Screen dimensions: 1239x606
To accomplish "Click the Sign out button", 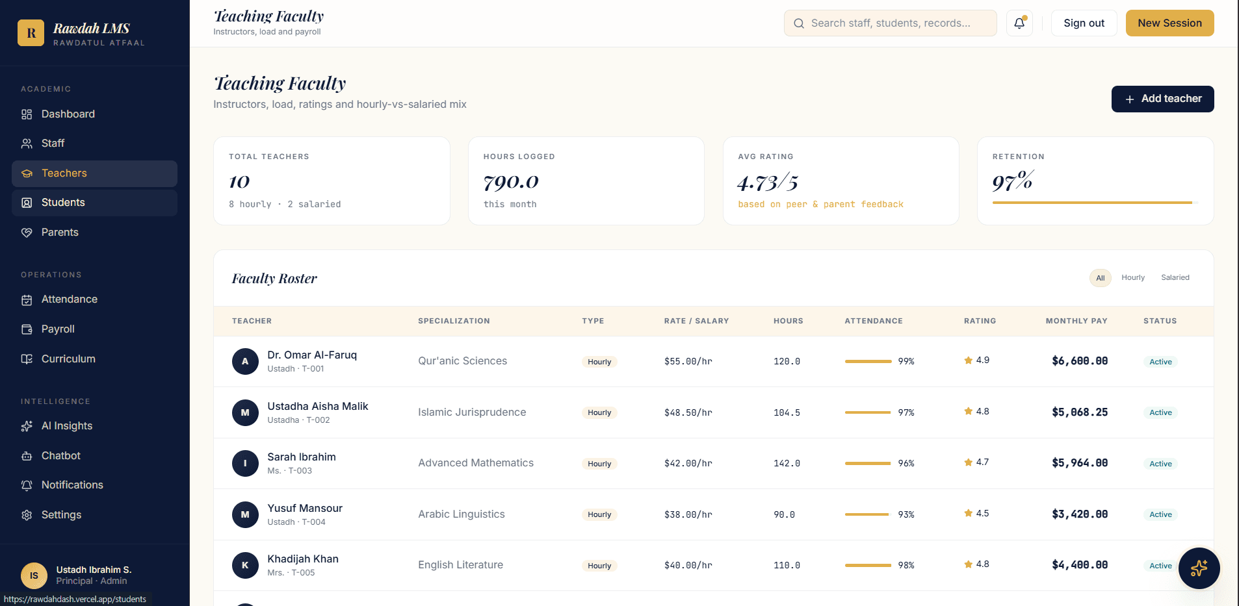I will pos(1084,23).
